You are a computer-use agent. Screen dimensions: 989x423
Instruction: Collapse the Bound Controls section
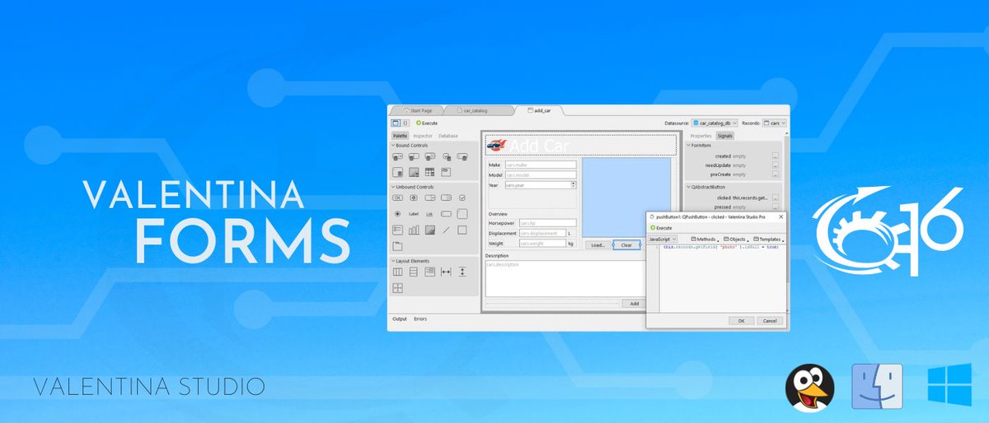click(x=393, y=146)
